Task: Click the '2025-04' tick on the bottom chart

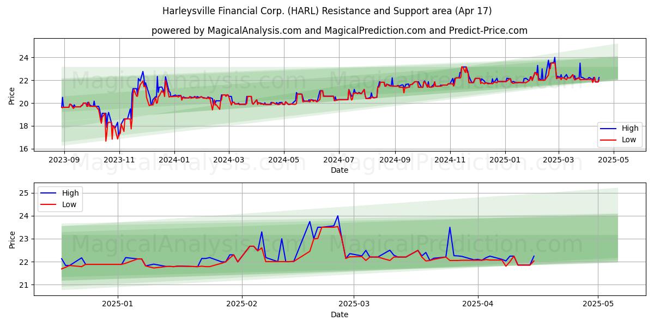Action: [478, 304]
